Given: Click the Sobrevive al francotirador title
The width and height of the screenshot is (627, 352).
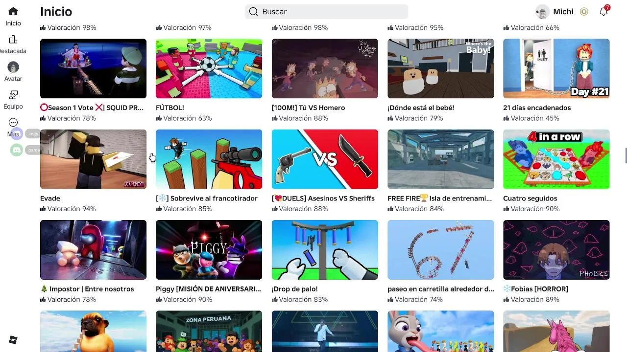Looking at the screenshot, I should (207, 198).
